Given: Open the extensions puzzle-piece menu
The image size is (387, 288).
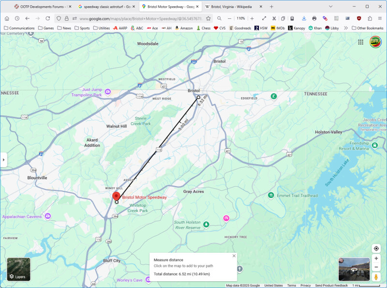Looking at the screenshot, I should 370,18.
